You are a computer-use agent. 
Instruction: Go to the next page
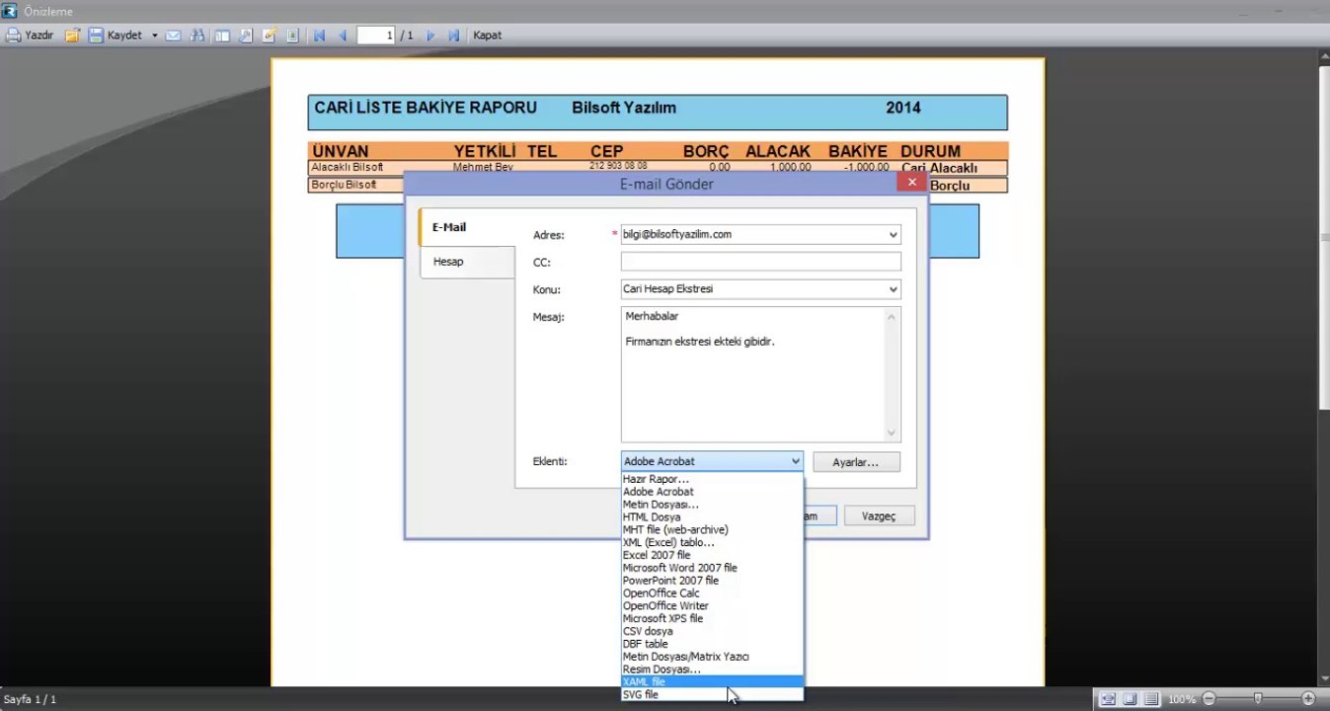pos(430,36)
